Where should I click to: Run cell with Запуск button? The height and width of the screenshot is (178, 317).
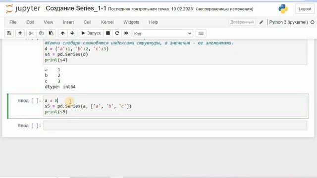pos(91,33)
